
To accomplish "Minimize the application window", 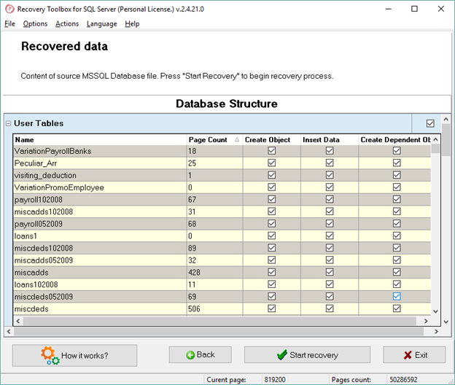I will click(x=388, y=9).
